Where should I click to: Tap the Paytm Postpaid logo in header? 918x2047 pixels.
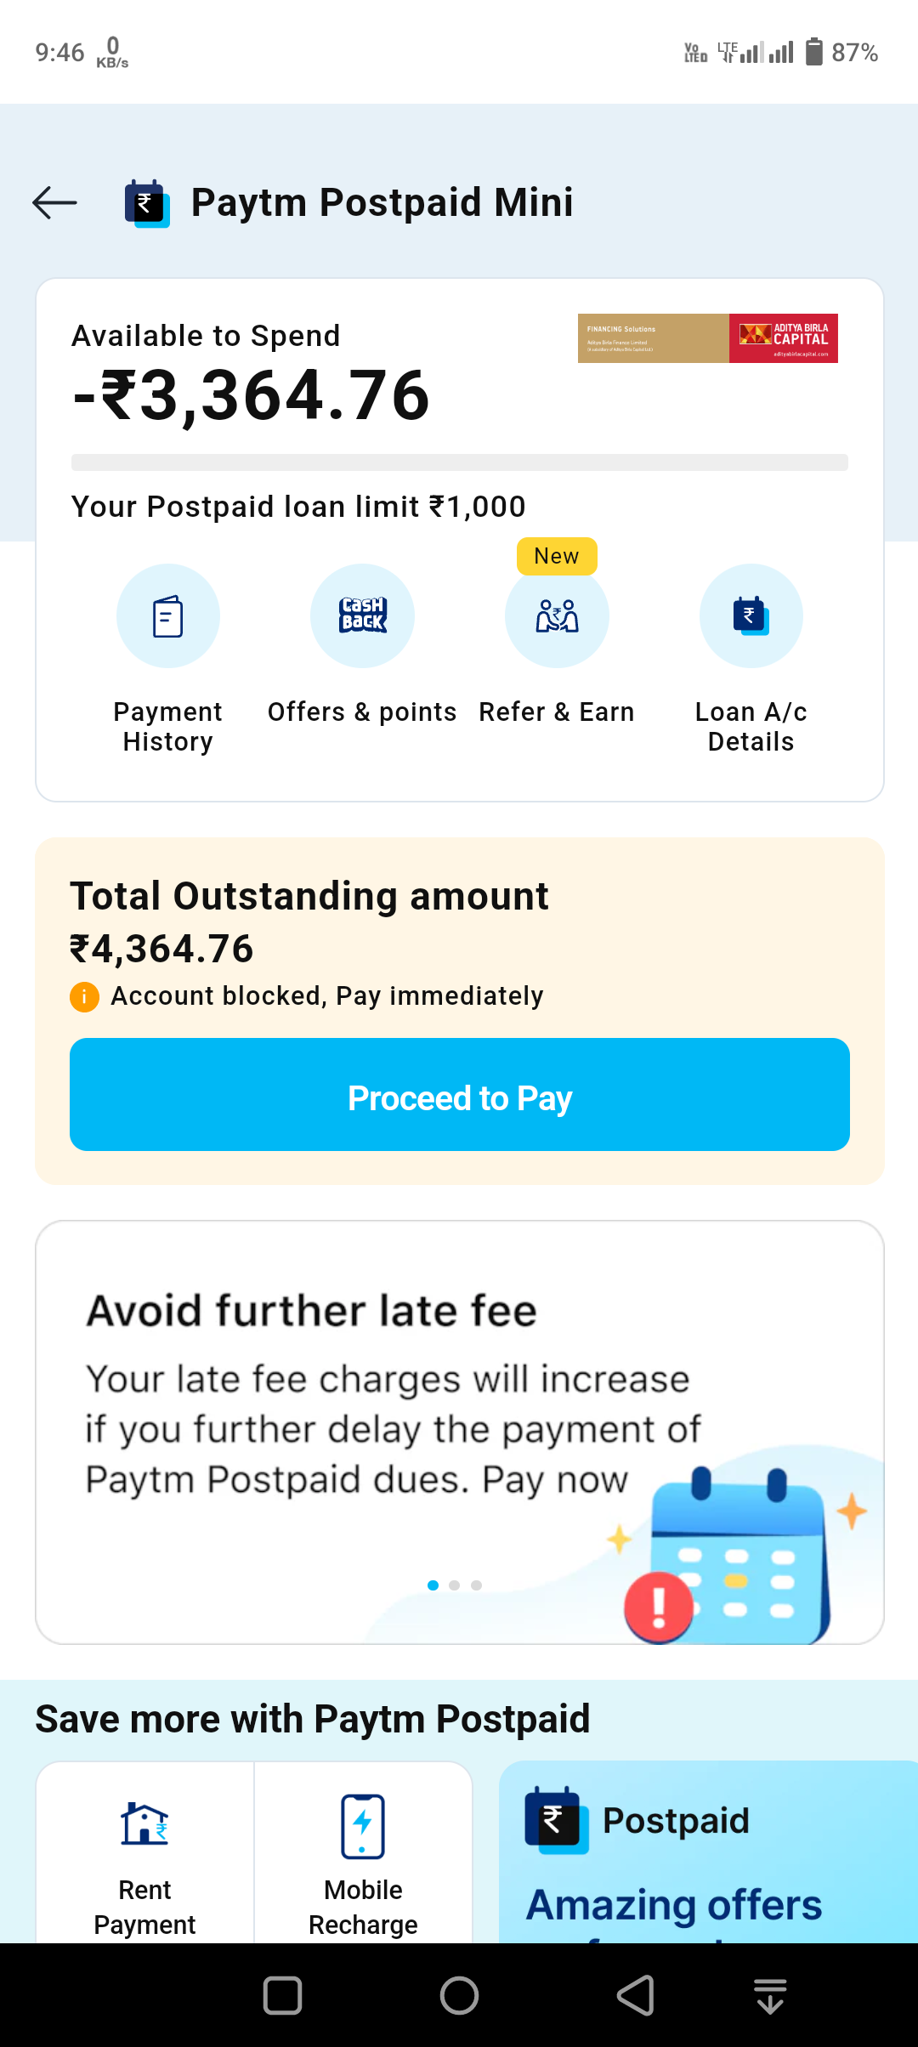click(147, 203)
